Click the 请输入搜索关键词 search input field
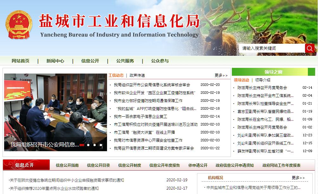 coord(272,48)
